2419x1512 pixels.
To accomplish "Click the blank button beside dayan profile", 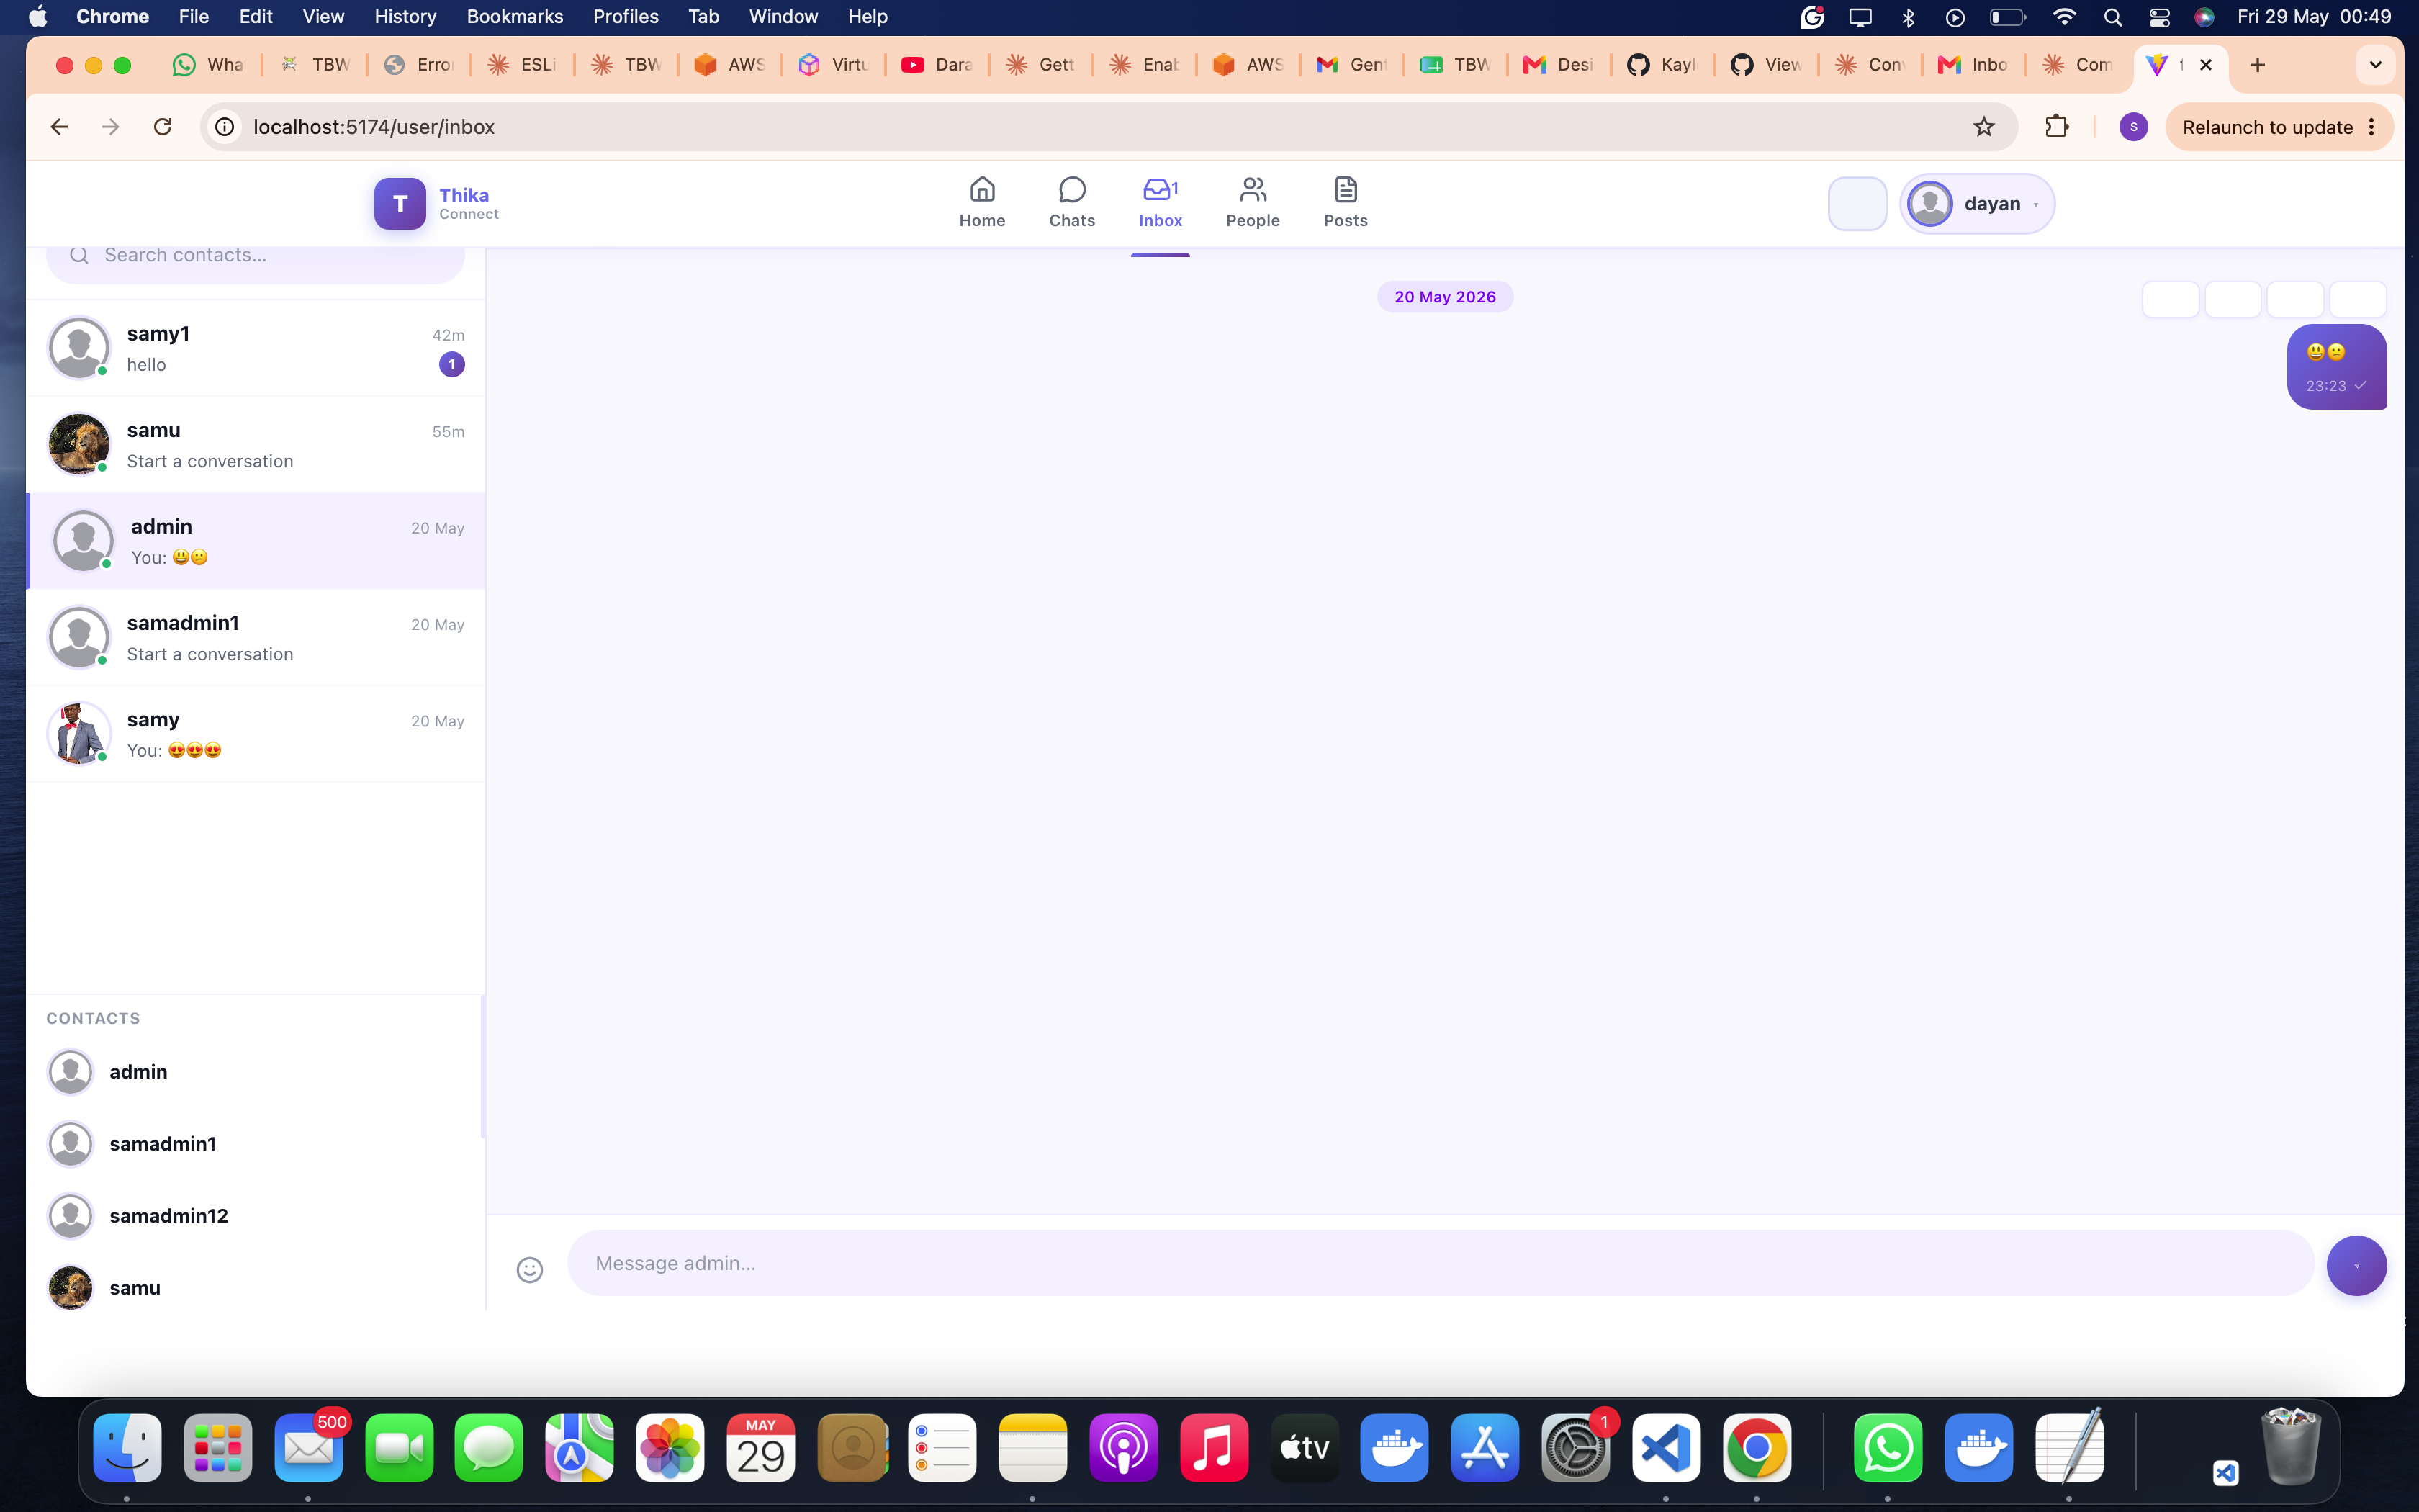I will pyautogui.click(x=1857, y=204).
